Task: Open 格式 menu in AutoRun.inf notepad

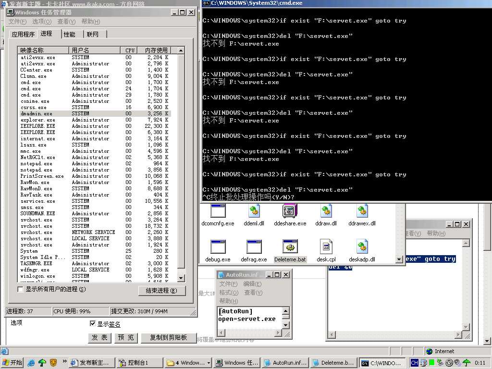Action: point(228,293)
